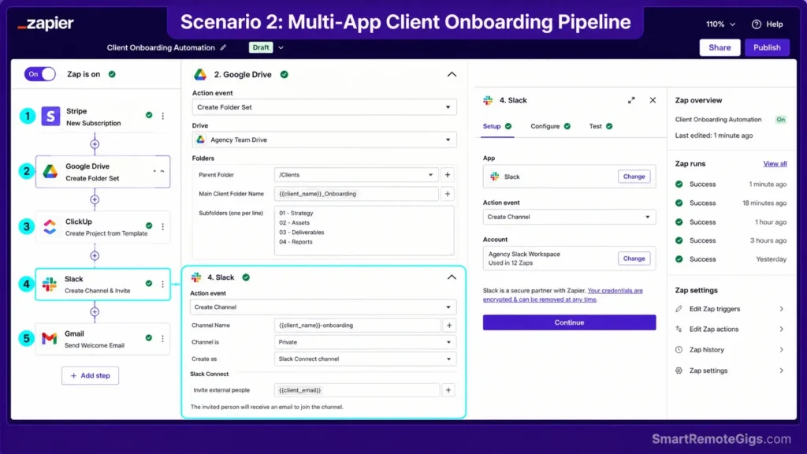Viewport: 807px width, 454px height.
Task: Select the Google Drive icon in step 2 list
Action: (x=50, y=171)
